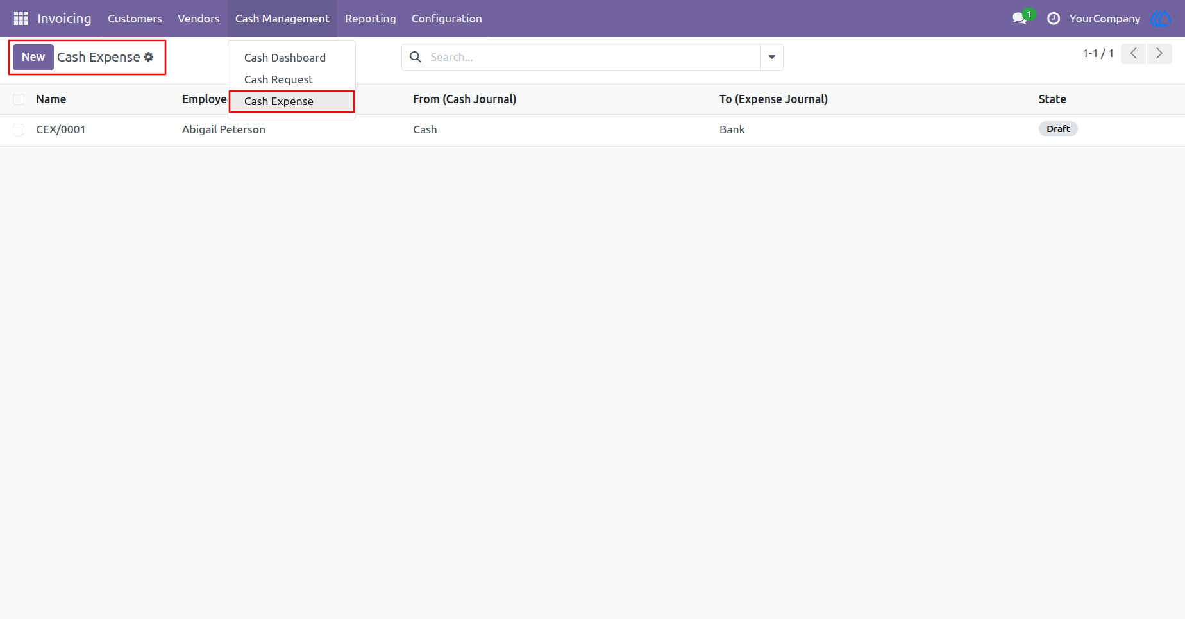Focus the Search input field
The image size is (1185, 619).
point(593,57)
